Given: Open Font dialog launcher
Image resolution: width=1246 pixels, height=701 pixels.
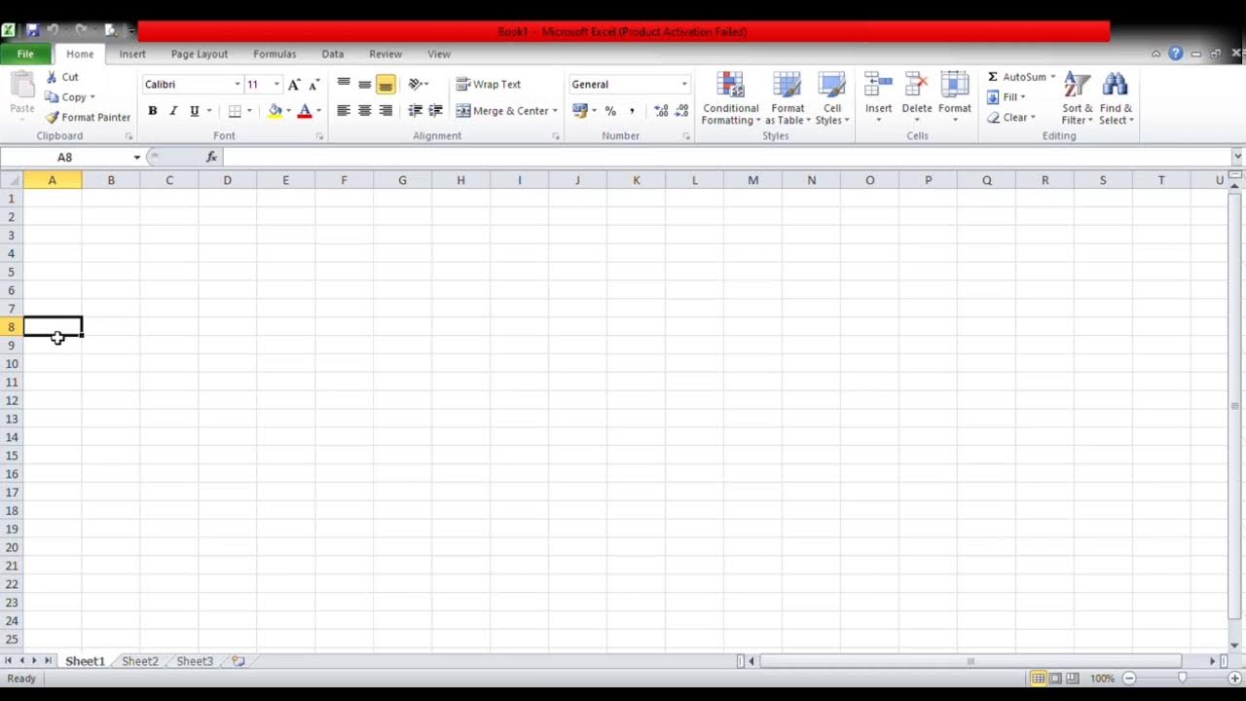Looking at the screenshot, I should [x=319, y=136].
